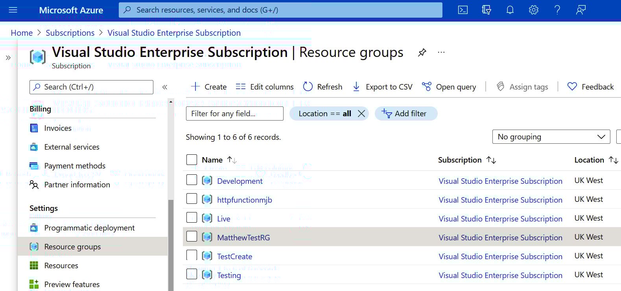Open the notifications bell
Image resolution: width=621 pixels, height=291 pixels.
pos(510,10)
